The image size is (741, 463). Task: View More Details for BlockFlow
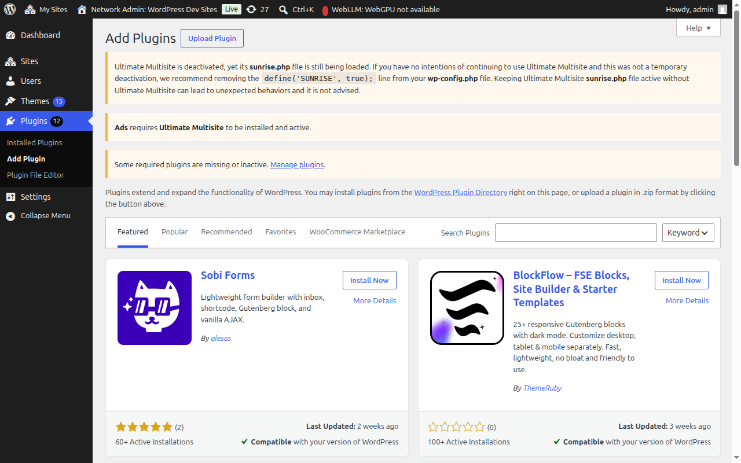pyautogui.click(x=687, y=300)
